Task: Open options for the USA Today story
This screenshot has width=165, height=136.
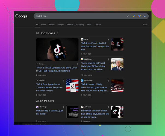Action: (108, 81)
